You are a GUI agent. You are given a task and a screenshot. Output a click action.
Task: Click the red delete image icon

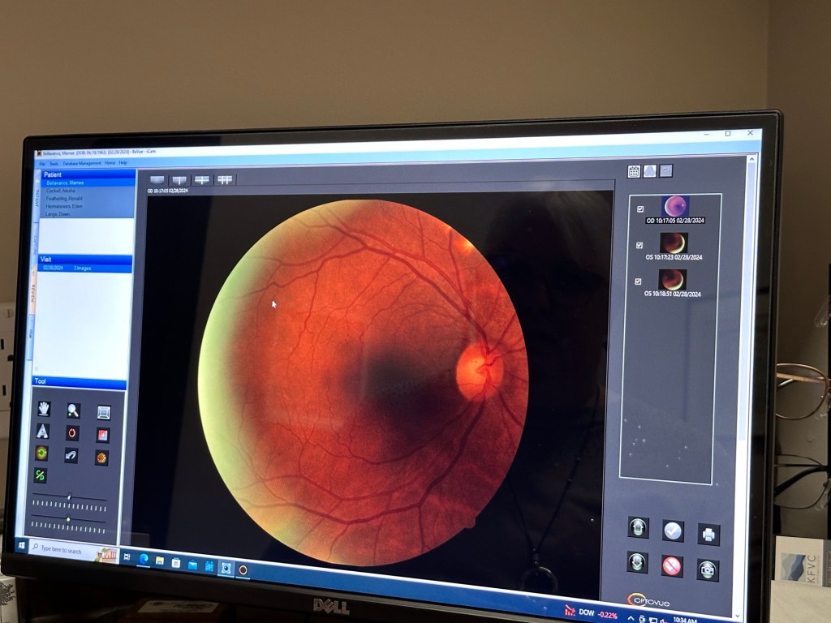672,565
